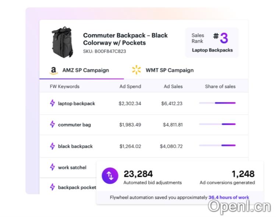Select the laptop backpack keyword
Image resolution: width=276 pixels, height=217 pixels.
76,104
